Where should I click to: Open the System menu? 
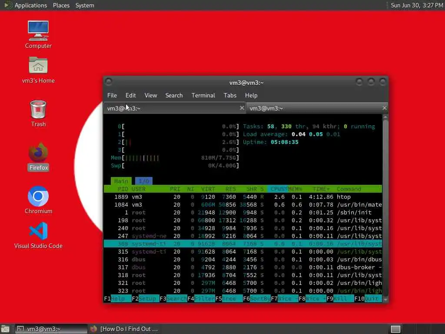pyautogui.click(x=85, y=5)
